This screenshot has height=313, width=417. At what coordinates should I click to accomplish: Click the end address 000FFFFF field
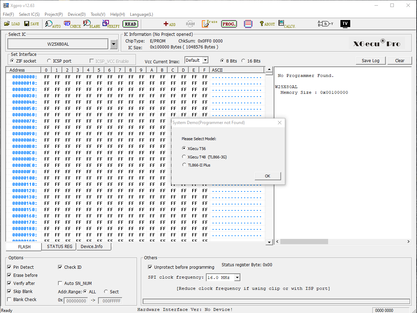(110, 301)
